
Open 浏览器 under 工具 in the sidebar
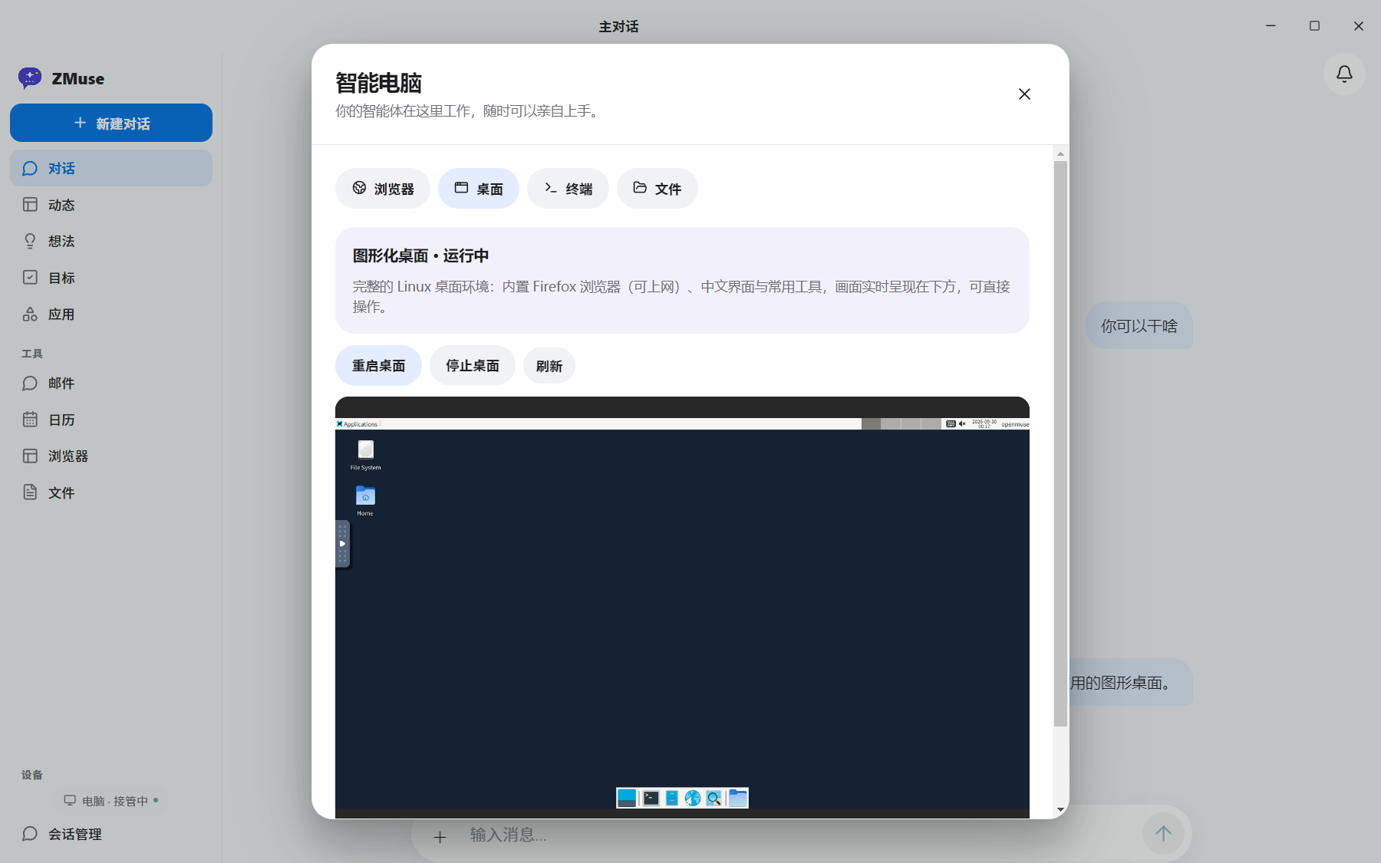(111, 456)
